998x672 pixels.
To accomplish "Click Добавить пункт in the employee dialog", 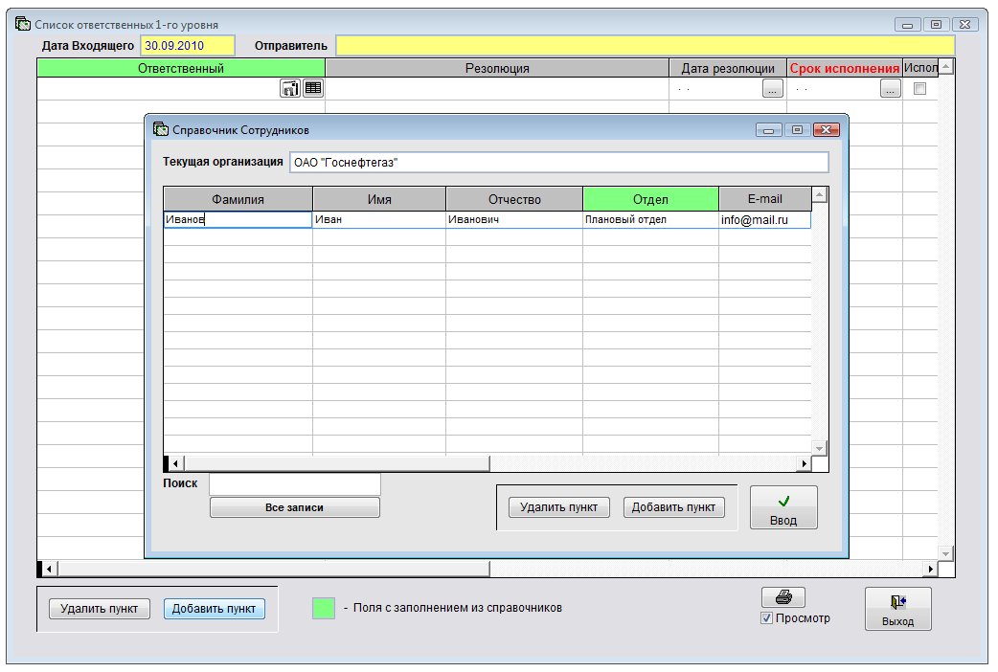I will [674, 507].
